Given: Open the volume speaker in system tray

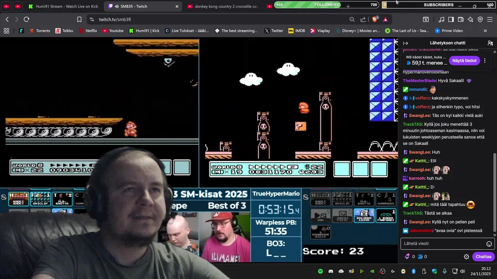Looking at the screenshot, I should pos(462,271).
